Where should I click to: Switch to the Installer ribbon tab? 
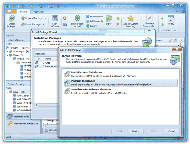(23, 12)
